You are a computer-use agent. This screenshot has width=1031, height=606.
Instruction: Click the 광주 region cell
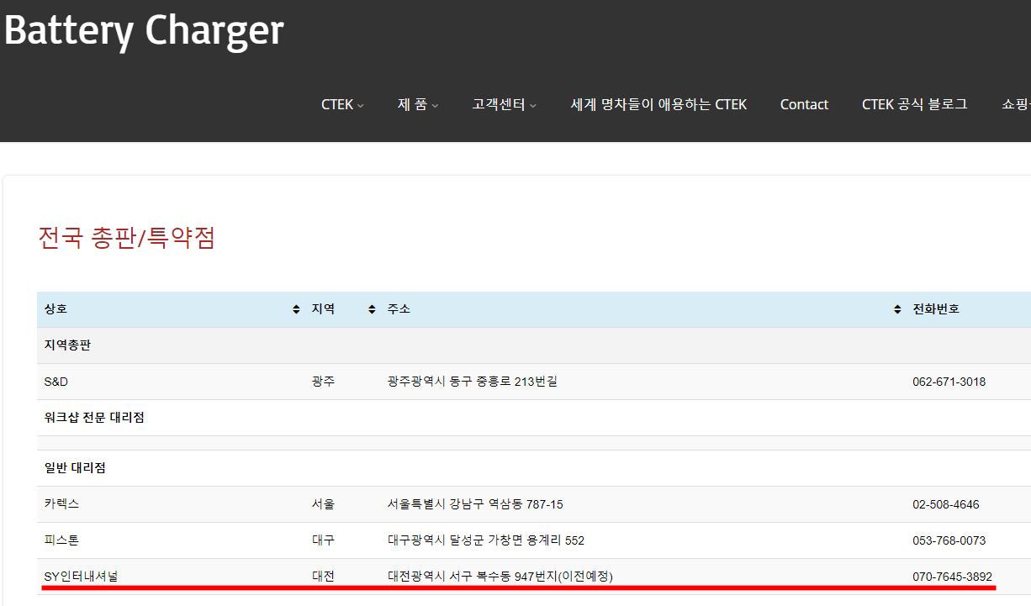(323, 382)
